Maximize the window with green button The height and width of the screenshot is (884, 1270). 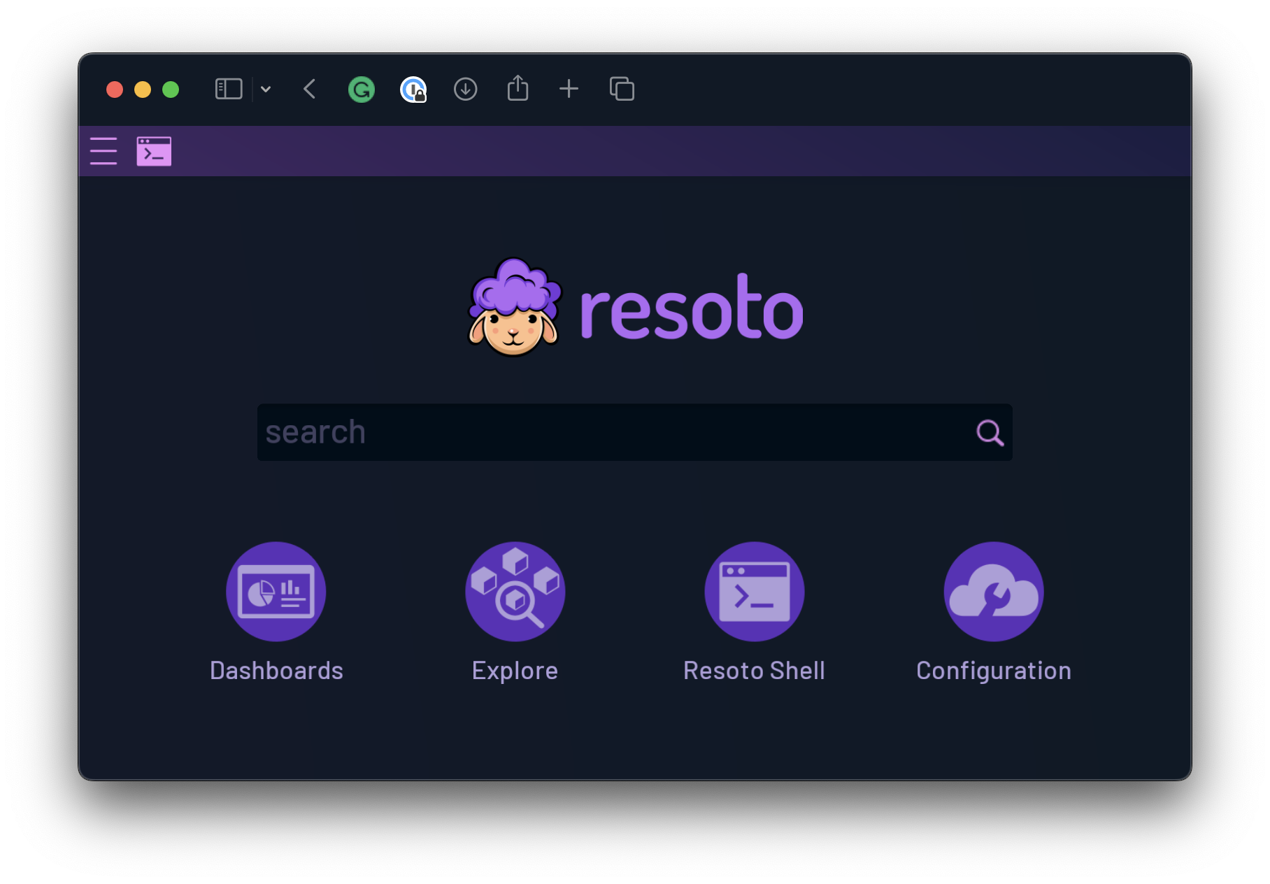[171, 90]
